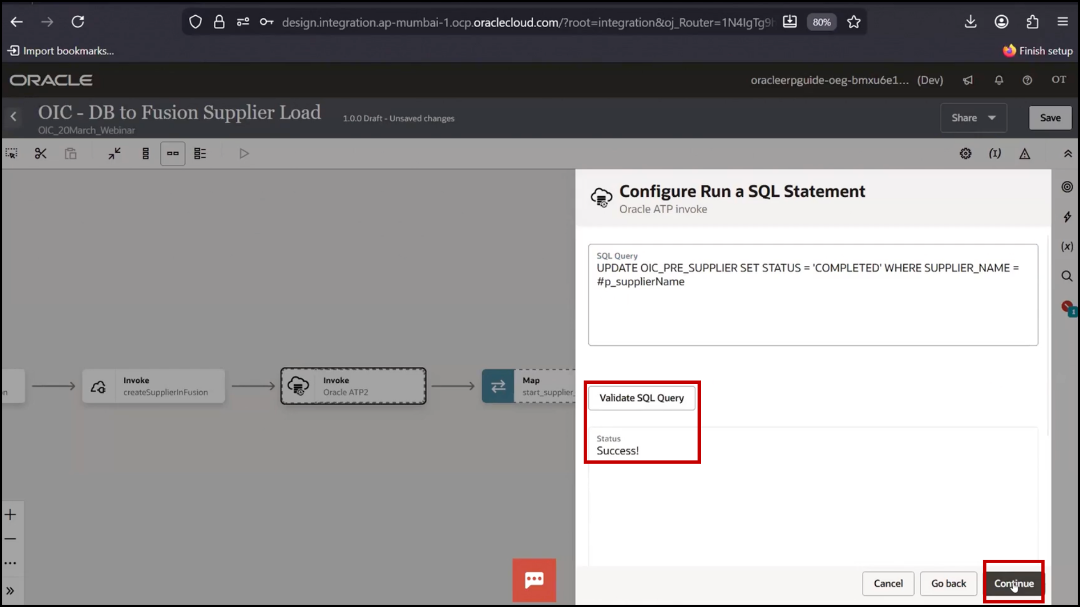Viewport: 1080px width, 607px height.
Task: Open the red chat feedback button
Action: pyautogui.click(x=534, y=580)
